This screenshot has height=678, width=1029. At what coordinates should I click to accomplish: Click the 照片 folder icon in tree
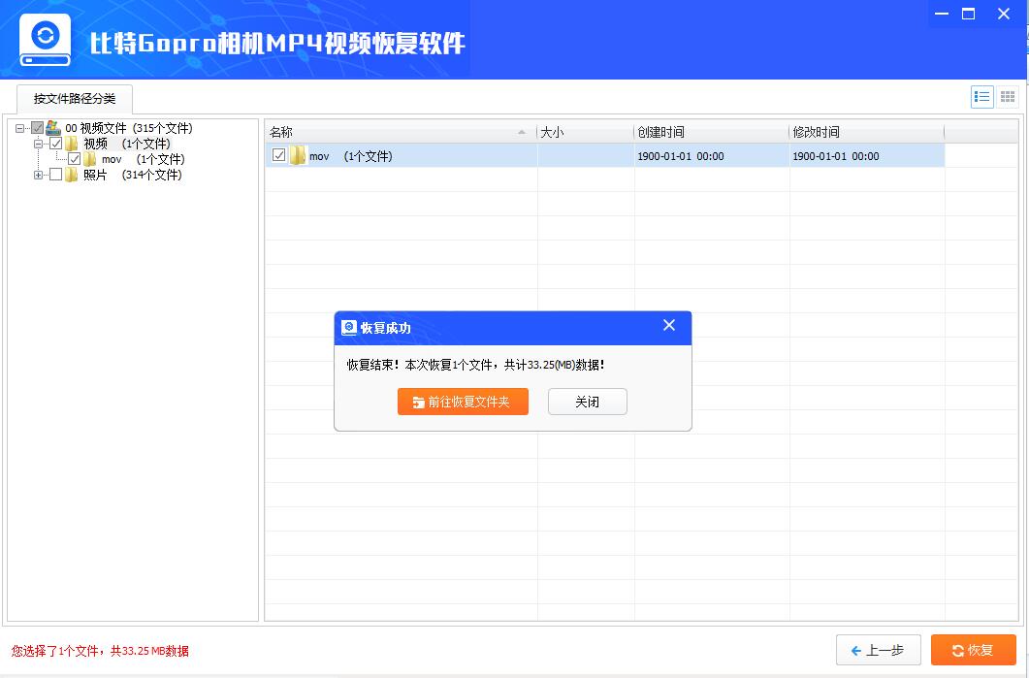[x=72, y=175]
